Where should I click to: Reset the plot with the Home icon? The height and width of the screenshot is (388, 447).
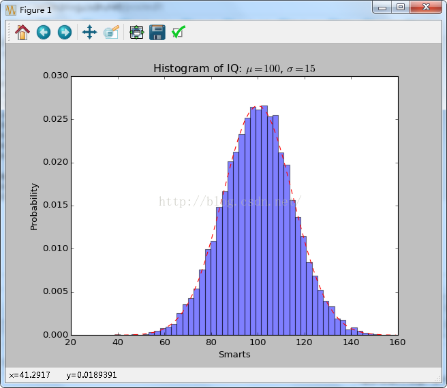[x=22, y=32]
